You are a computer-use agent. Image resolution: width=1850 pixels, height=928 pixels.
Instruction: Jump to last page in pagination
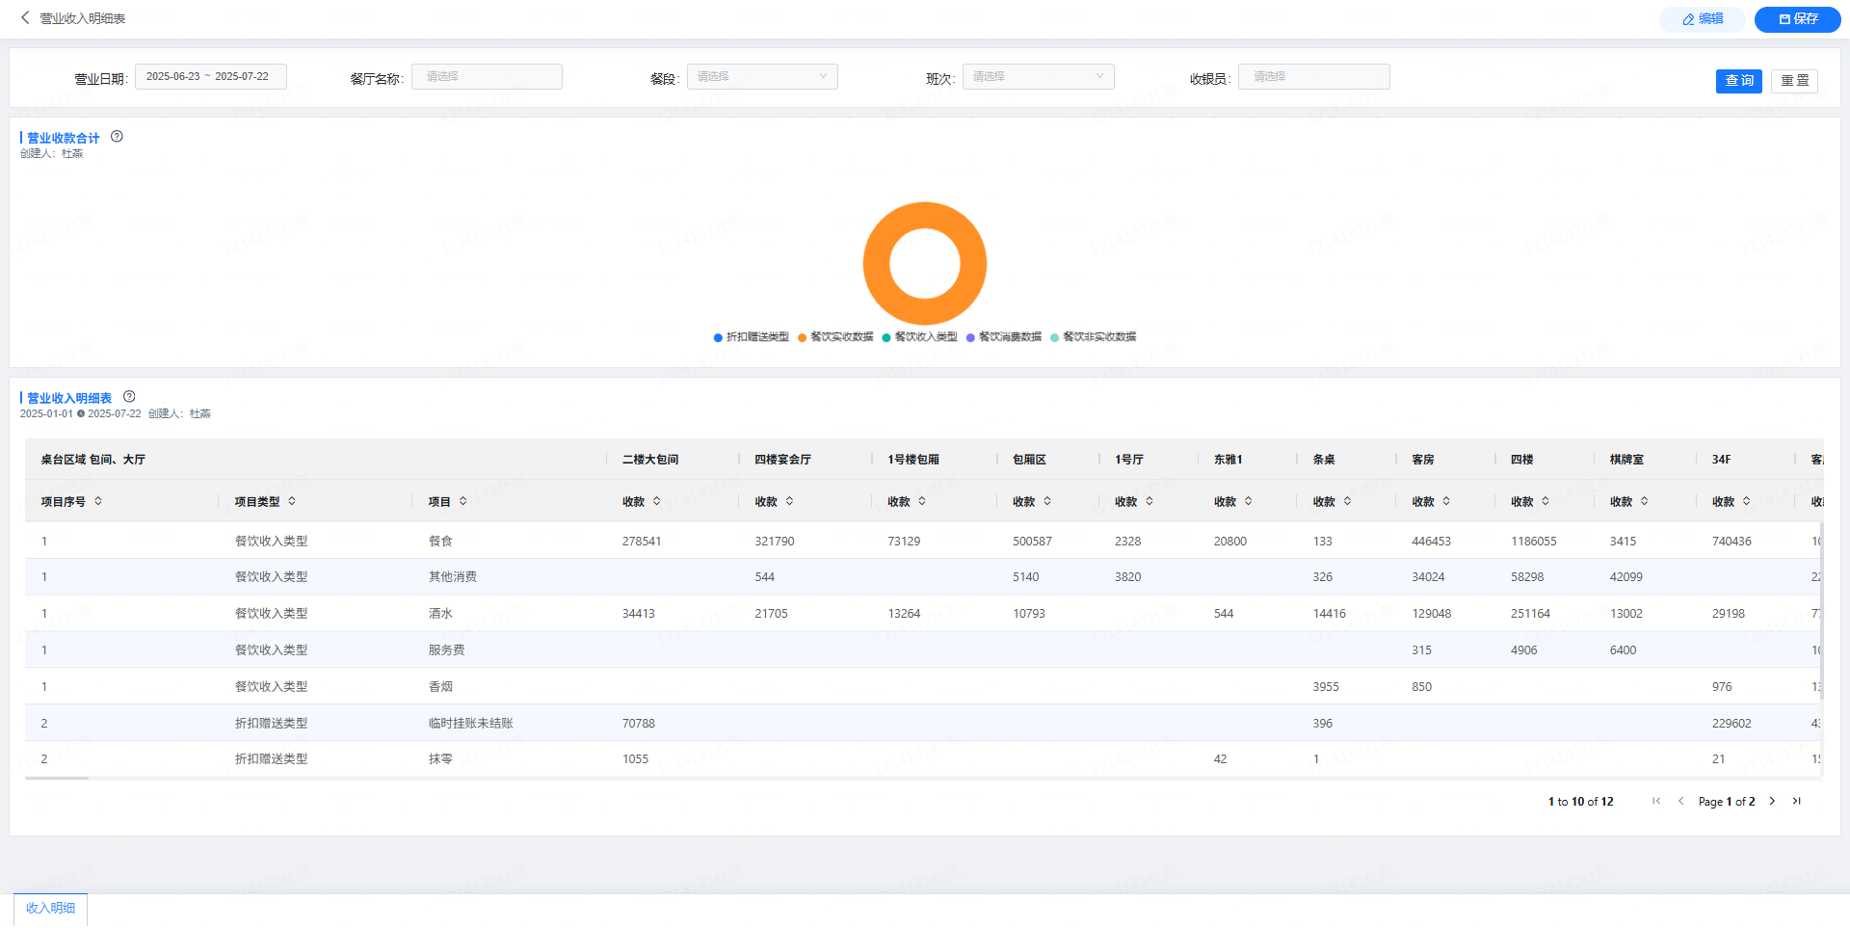point(1796,801)
